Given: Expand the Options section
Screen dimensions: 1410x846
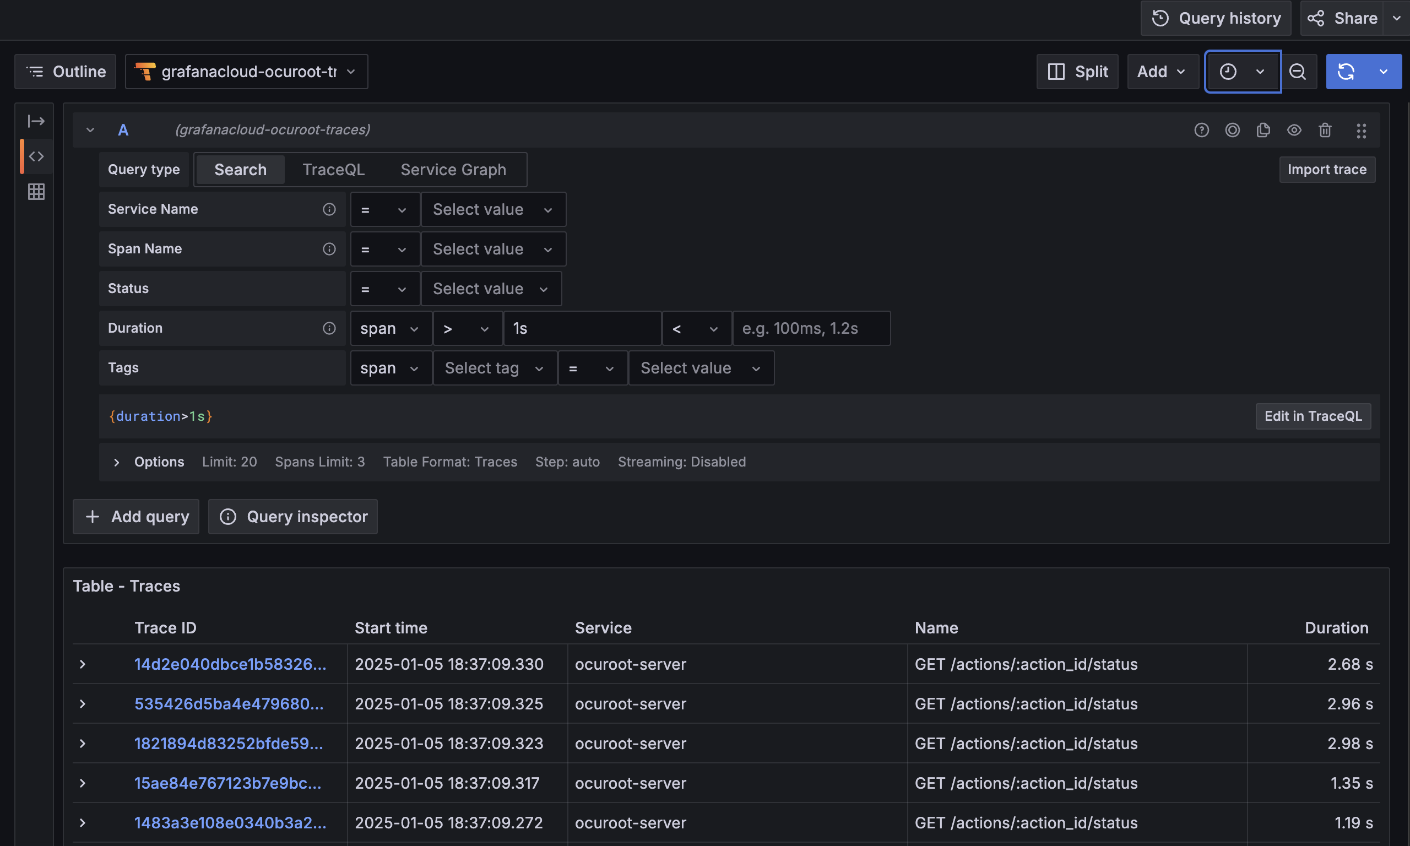Looking at the screenshot, I should click(x=148, y=462).
